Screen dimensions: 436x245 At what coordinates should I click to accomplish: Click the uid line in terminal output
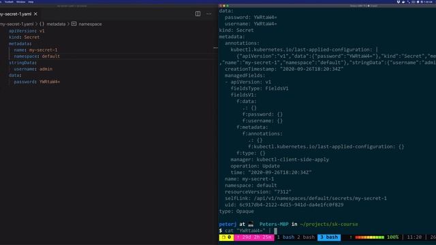click(x=284, y=205)
